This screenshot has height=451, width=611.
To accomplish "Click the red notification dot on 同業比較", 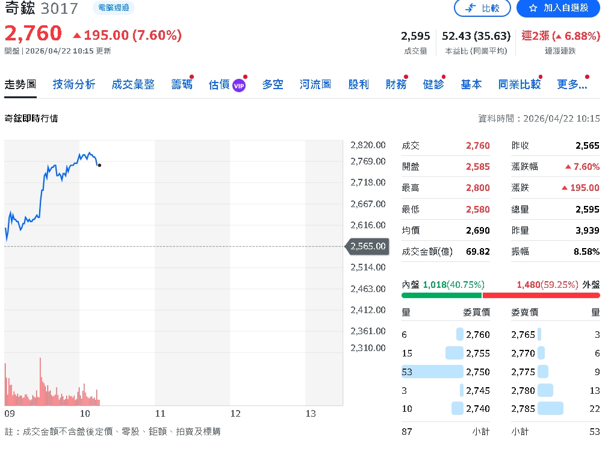I will pos(539,76).
